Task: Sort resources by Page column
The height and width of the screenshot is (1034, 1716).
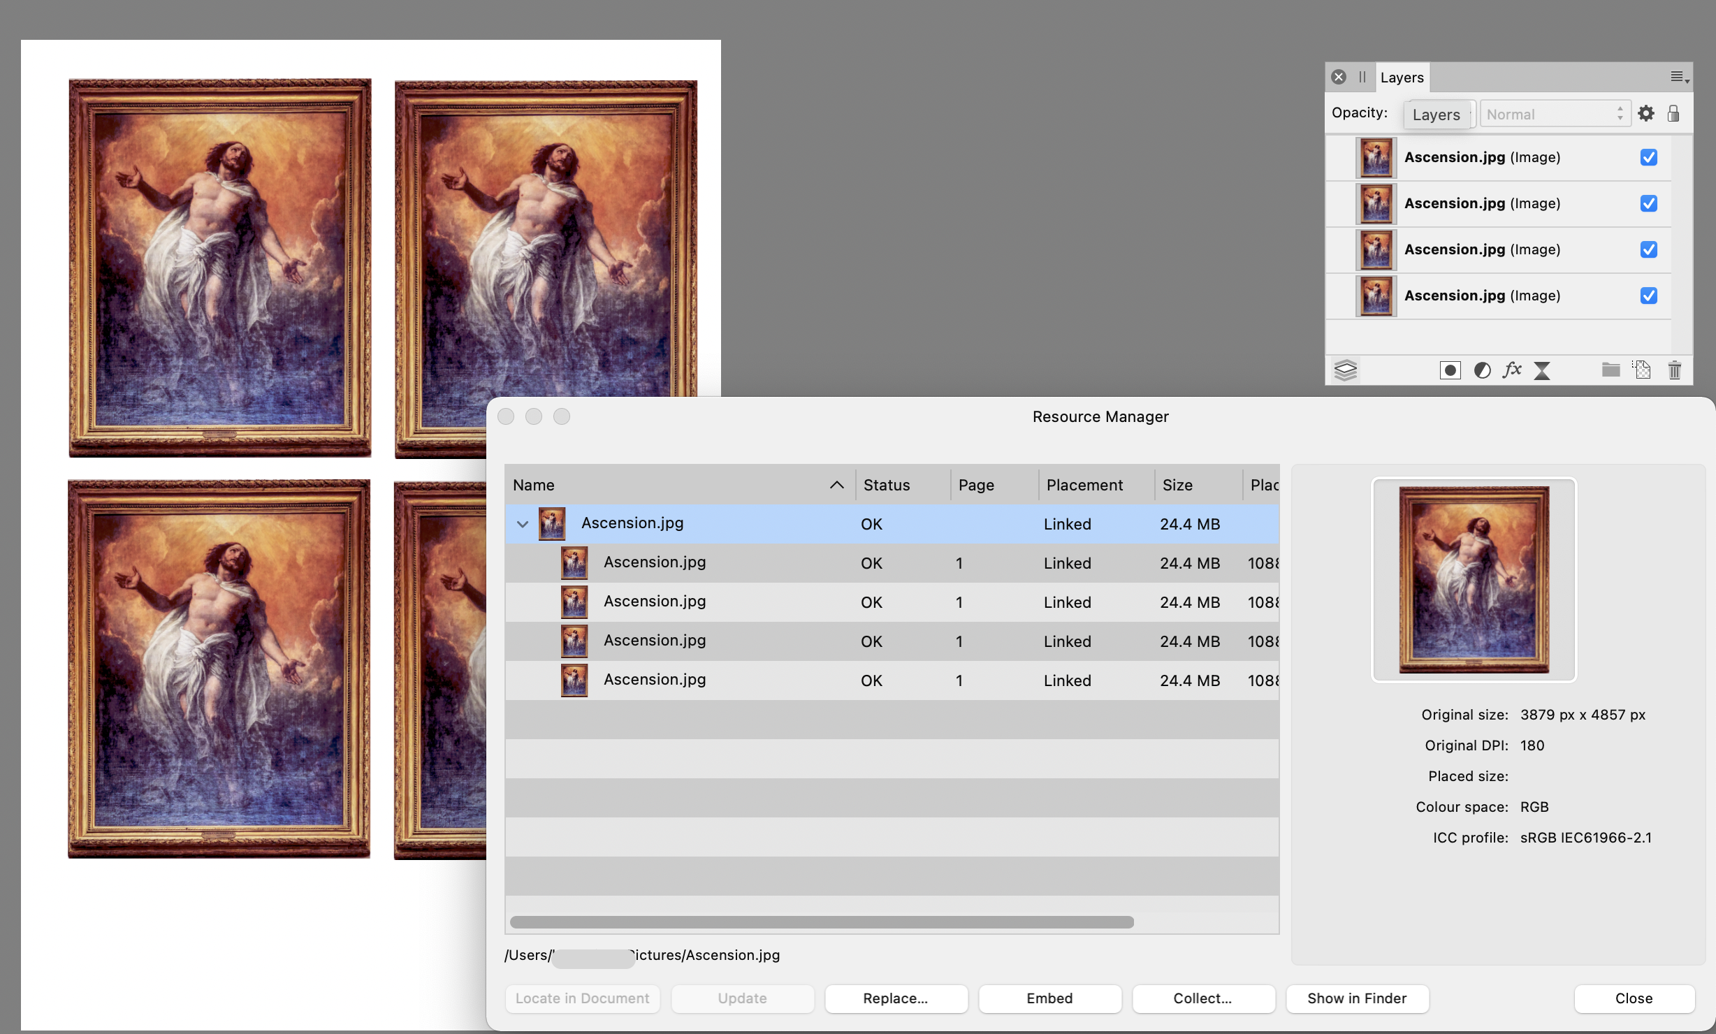Action: pos(994,485)
